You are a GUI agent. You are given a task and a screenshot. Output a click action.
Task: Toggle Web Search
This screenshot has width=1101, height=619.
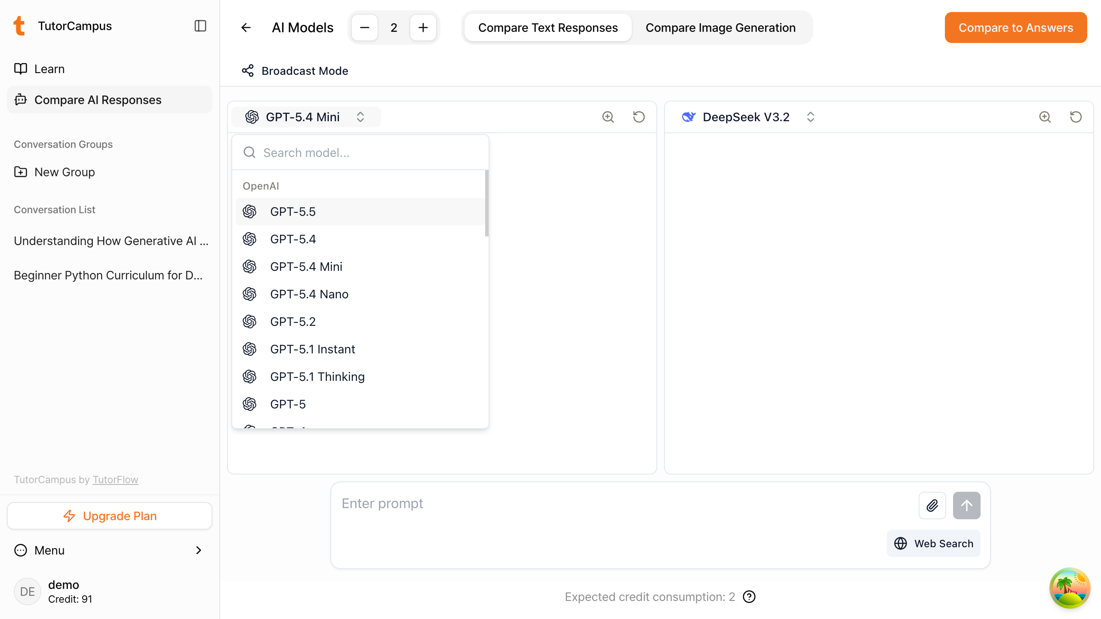click(x=934, y=543)
